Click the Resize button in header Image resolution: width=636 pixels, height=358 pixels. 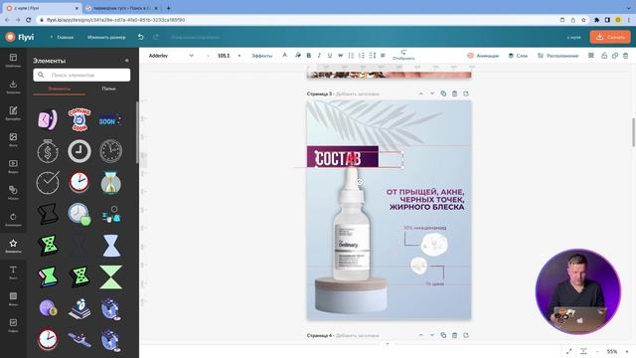coord(106,37)
